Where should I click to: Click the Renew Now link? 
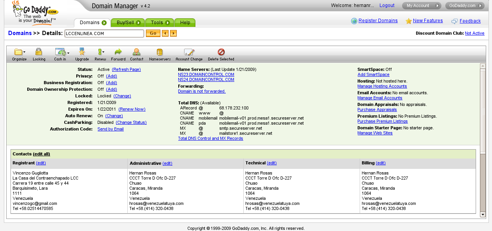[x=132, y=109]
